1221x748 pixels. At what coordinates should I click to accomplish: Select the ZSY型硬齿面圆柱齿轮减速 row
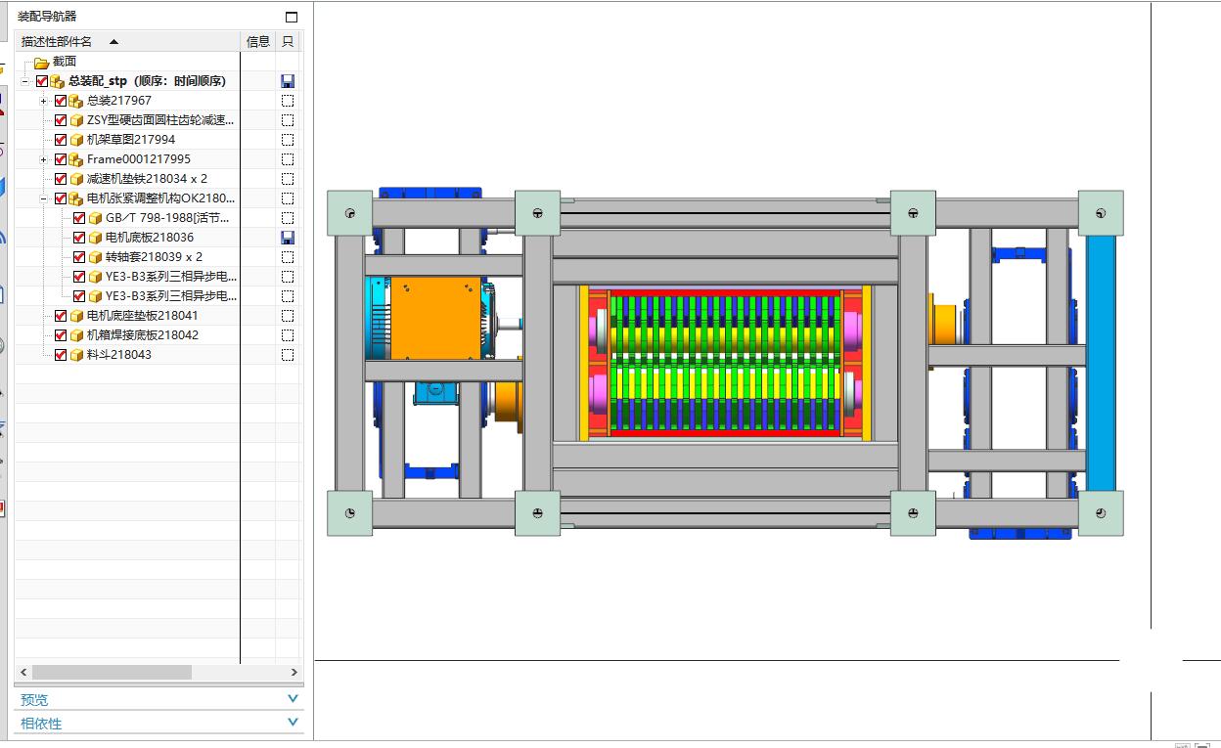coord(160,120)
